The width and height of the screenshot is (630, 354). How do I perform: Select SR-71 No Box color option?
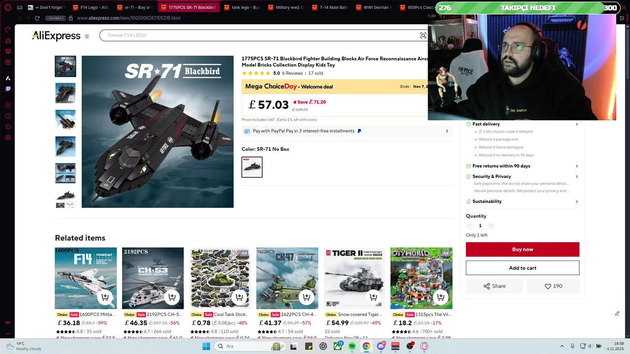click(x=252, y=167)
